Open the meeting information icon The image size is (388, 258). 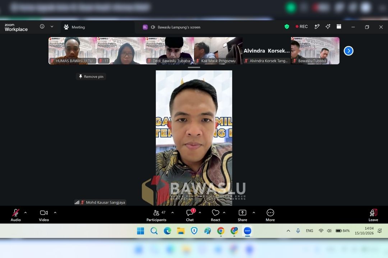[42, 27]
